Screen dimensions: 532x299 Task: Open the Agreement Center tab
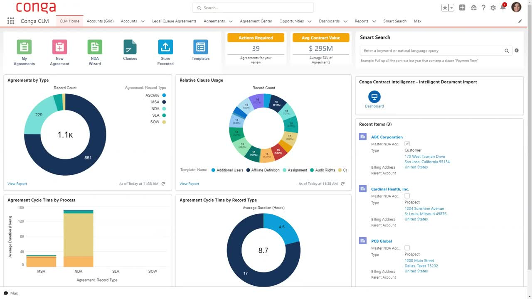click(x=256, y=21)
